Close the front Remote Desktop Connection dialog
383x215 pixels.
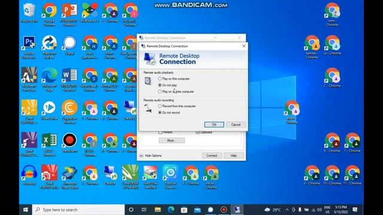pyautogui.click(x=244, y=46)
